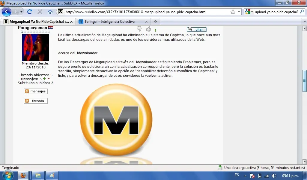Open the Windows Start menu
The width and height of the screenshot is (307, 180).
(x=8, y=175)
